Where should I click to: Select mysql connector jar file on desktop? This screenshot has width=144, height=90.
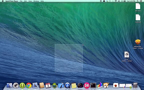(127, 56)
